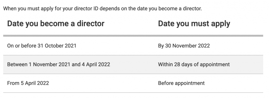Click the word 'director' in the first header
This screenshot has height=98, width=269.
pos(90,24)
